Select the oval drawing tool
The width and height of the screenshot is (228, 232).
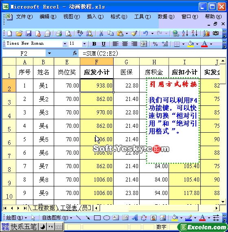click(x=107, y=218)
